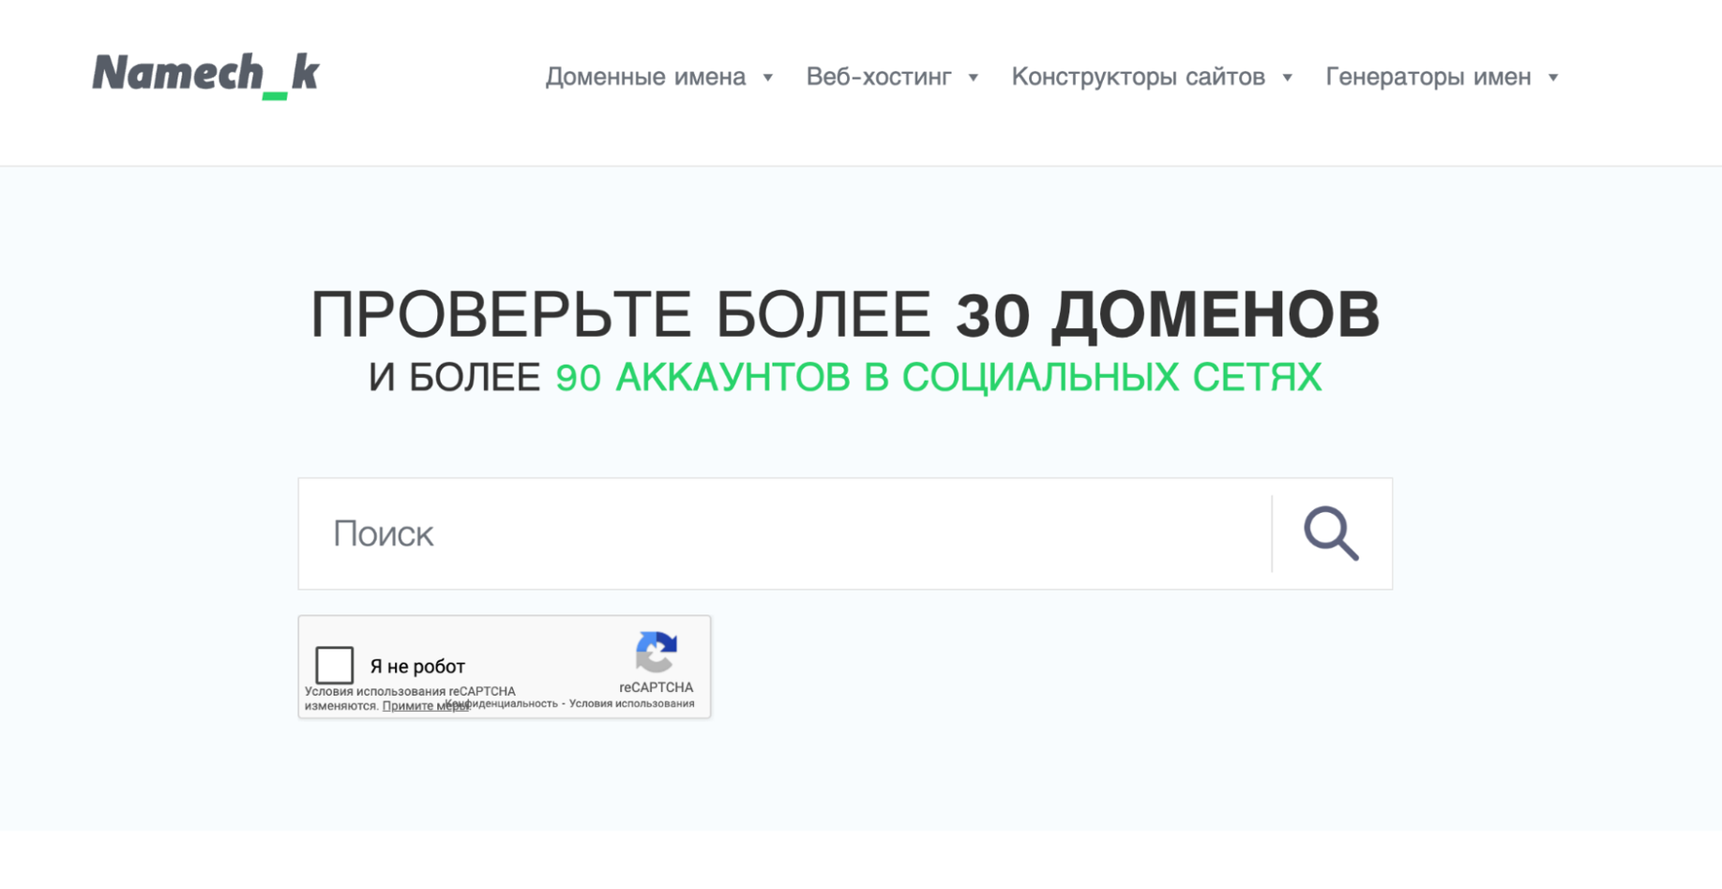Screen dimensions: 1722x889
Task: Click the "ПРОВЕРЬТЕ БОЛЕЕ 30 ДОМЕНОВ" heading
Action: tap(844, 314)
